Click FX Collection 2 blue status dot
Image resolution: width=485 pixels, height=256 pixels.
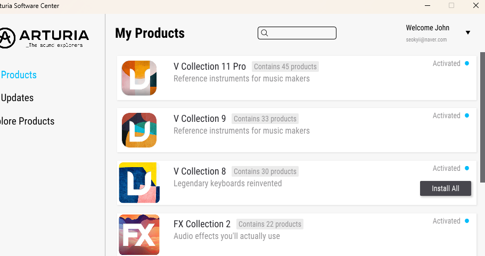[467, 221]
